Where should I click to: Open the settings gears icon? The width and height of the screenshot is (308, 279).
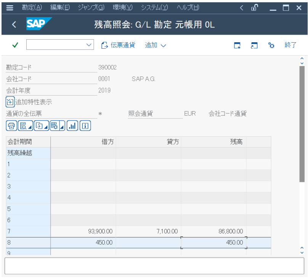click(271, 45)
